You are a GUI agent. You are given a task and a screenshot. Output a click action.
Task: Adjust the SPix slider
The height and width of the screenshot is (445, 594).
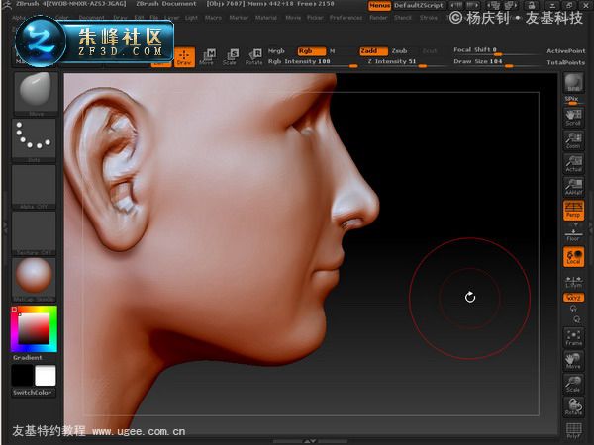coord(572,100)
